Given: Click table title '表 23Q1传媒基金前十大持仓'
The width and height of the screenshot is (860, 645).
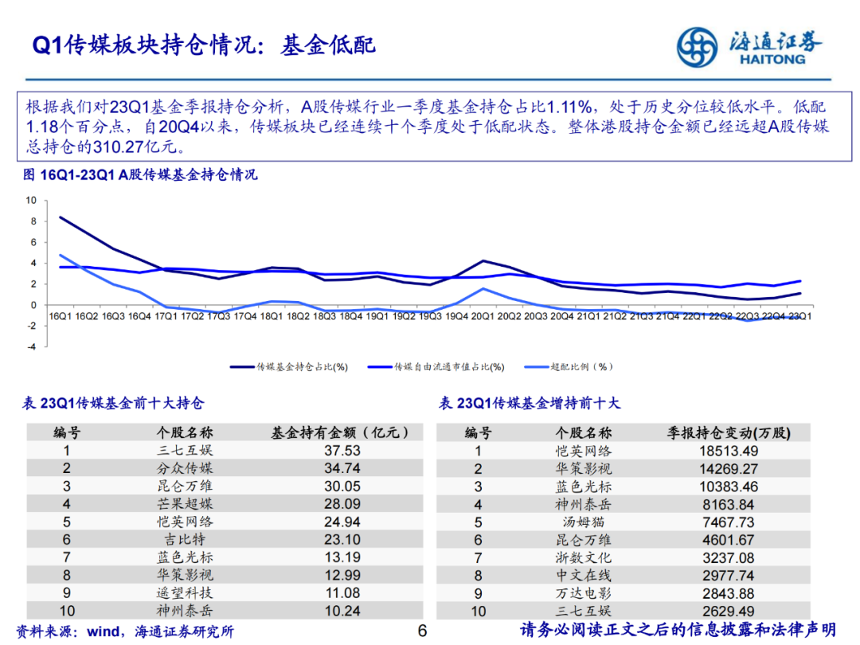Looking at the screenshot, I should point(113,403).
